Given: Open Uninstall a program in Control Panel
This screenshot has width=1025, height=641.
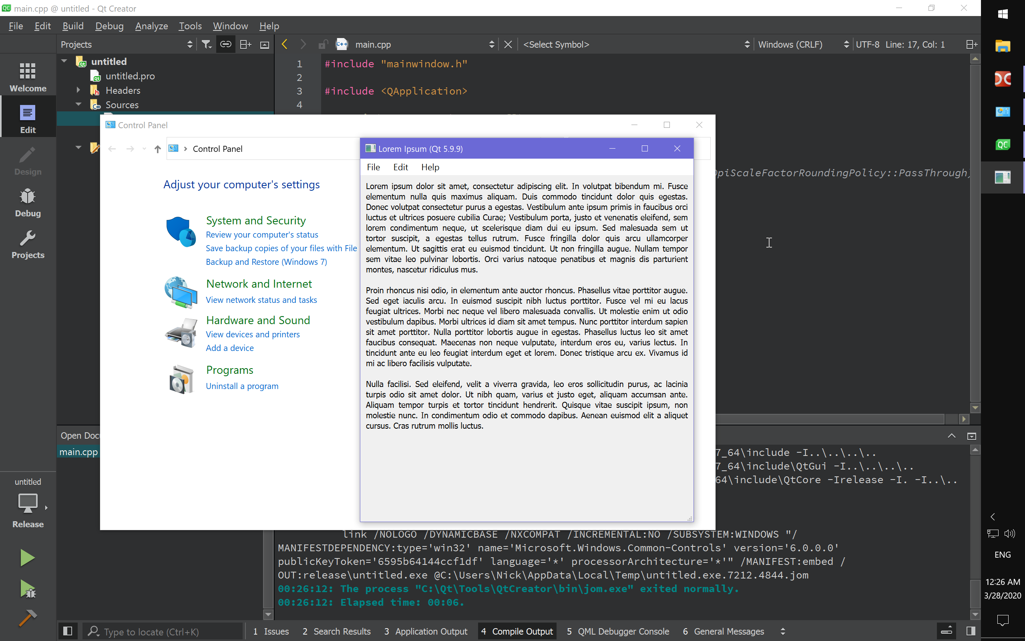Looking at the screenshot, I should pyautogui.click(x=242, y=386).
